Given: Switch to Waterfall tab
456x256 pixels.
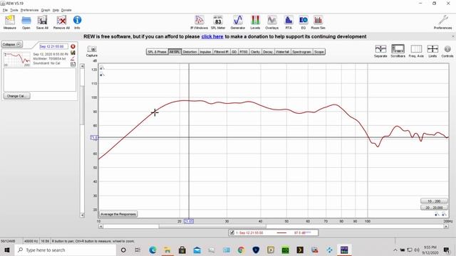Looking at the screenshot, I should pyautogui.click(x=282, y=52).
